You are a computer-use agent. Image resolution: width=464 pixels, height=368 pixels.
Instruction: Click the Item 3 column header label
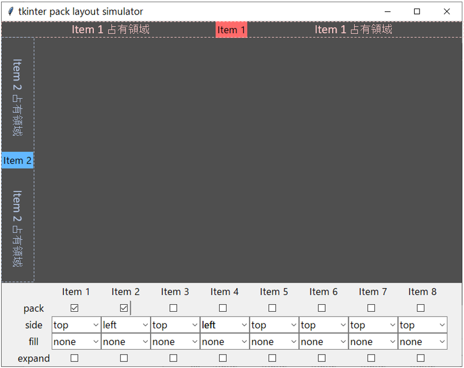pyautogui.click(x=175, y=292)
